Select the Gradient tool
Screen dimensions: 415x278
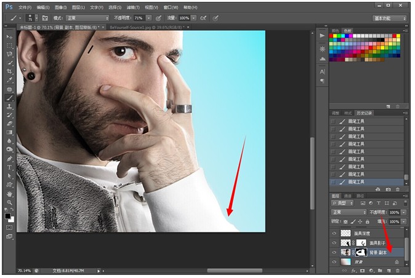point(9,132)
